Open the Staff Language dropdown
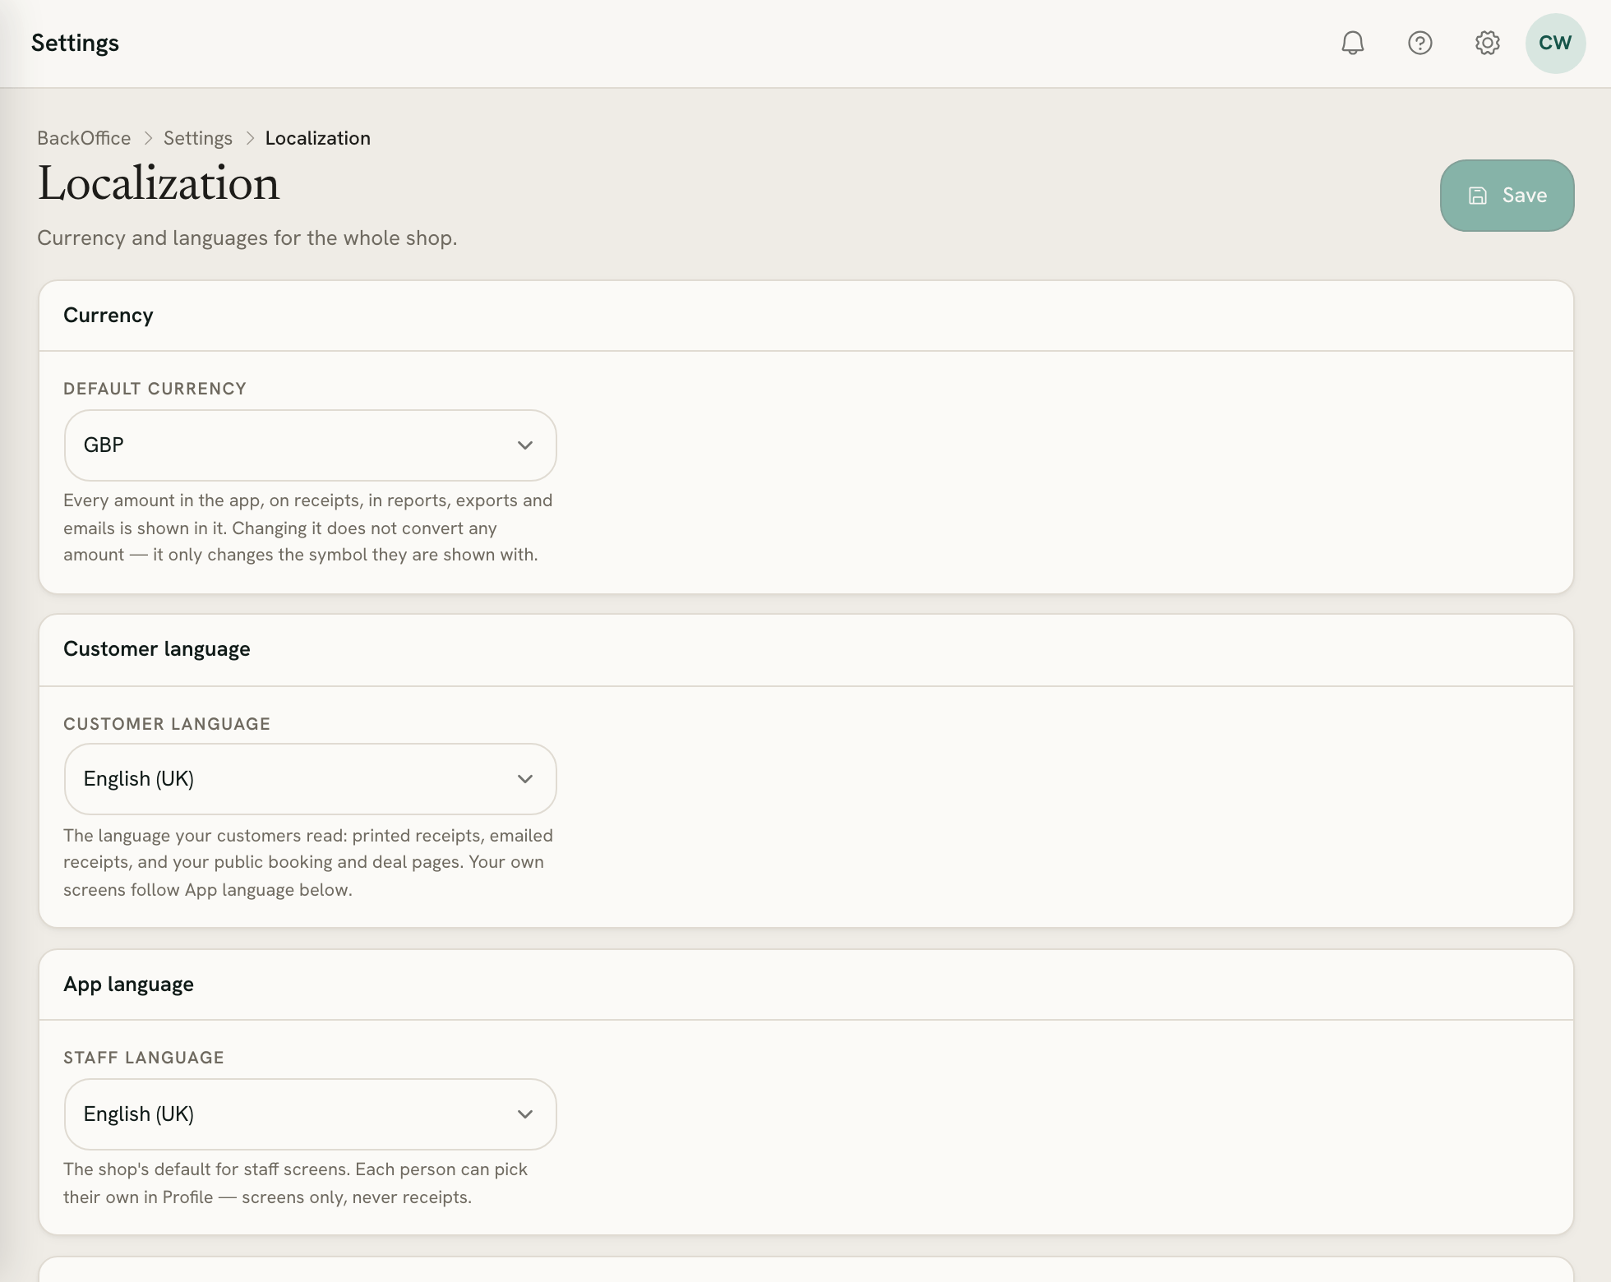1611x1282 pixels. (310, 1114)
